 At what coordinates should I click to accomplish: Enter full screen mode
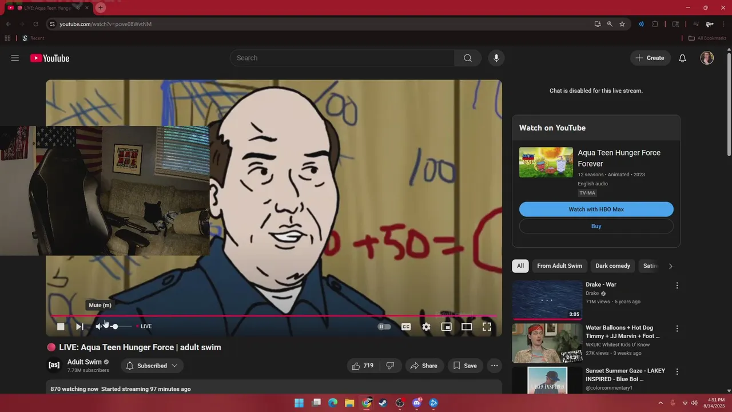pyautogui.click(x=487, y=327)
